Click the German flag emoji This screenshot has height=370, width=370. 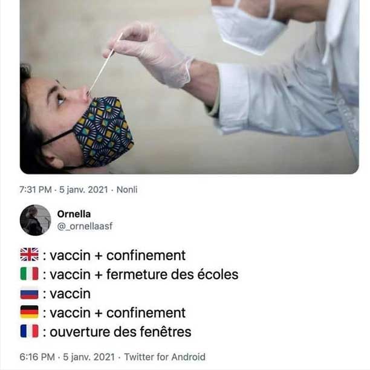pos(29,312)
